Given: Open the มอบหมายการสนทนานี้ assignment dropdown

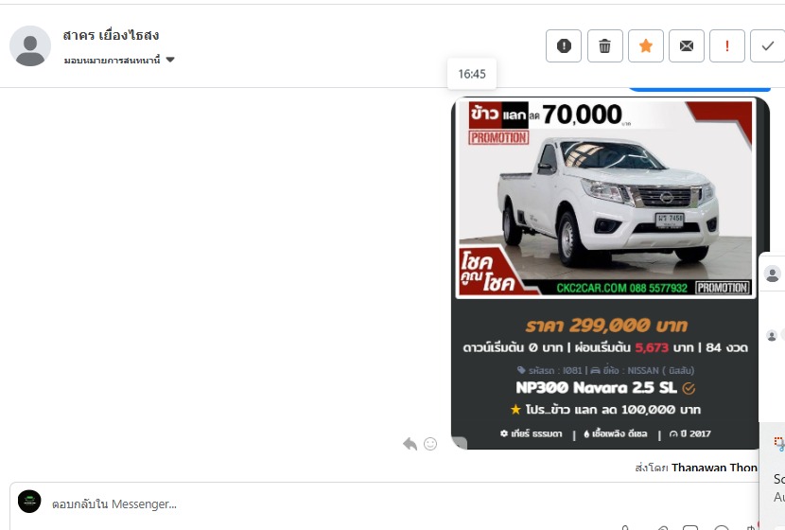Looking at the screenshot, I should tap(119, 61).
